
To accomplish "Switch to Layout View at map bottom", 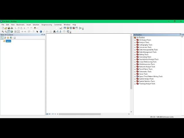I will 49,114.
